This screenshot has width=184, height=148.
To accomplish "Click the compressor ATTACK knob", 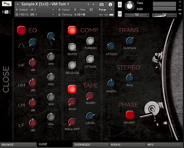I will click(x=90, y=59).
